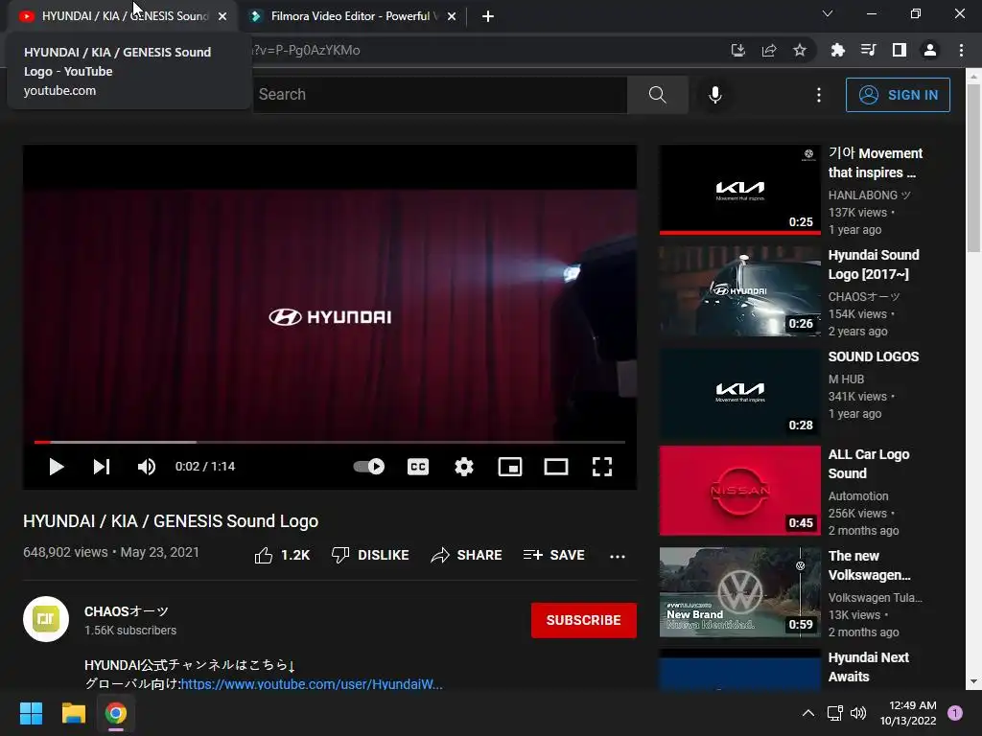
Task: Open media controls icon in toolbar
Action: tap(868, 50)
